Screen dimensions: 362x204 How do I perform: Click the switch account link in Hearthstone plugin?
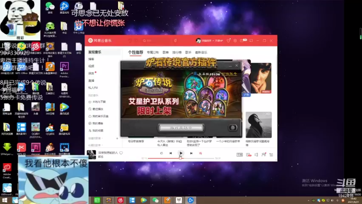point(229,74)
